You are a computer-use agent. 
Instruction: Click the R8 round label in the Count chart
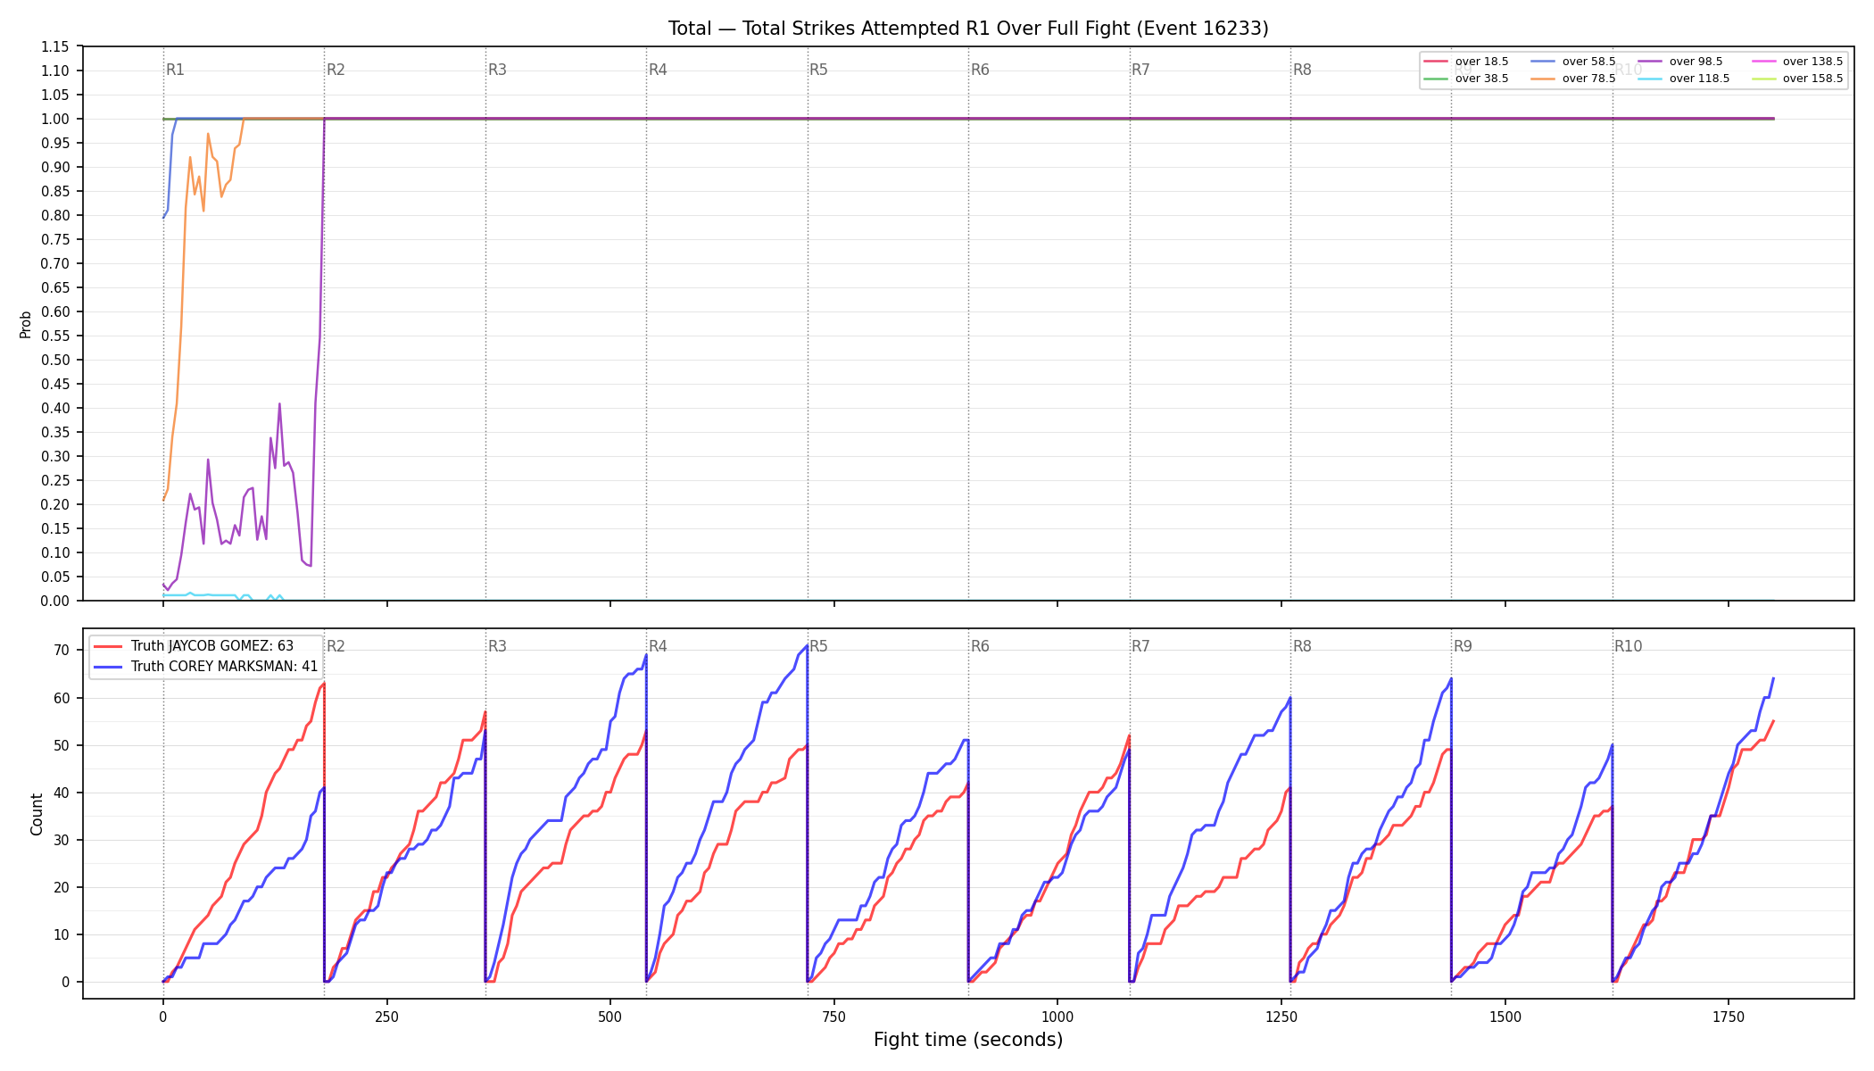1302,646
